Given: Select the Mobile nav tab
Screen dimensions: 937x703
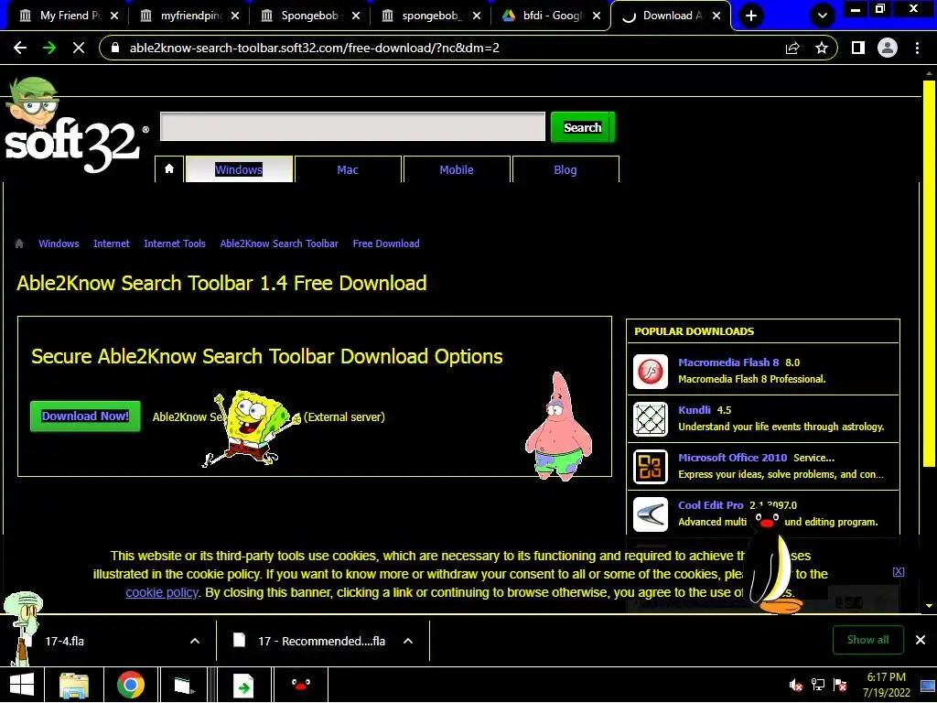Looking at the screenshot, I should tap(457, 169).
